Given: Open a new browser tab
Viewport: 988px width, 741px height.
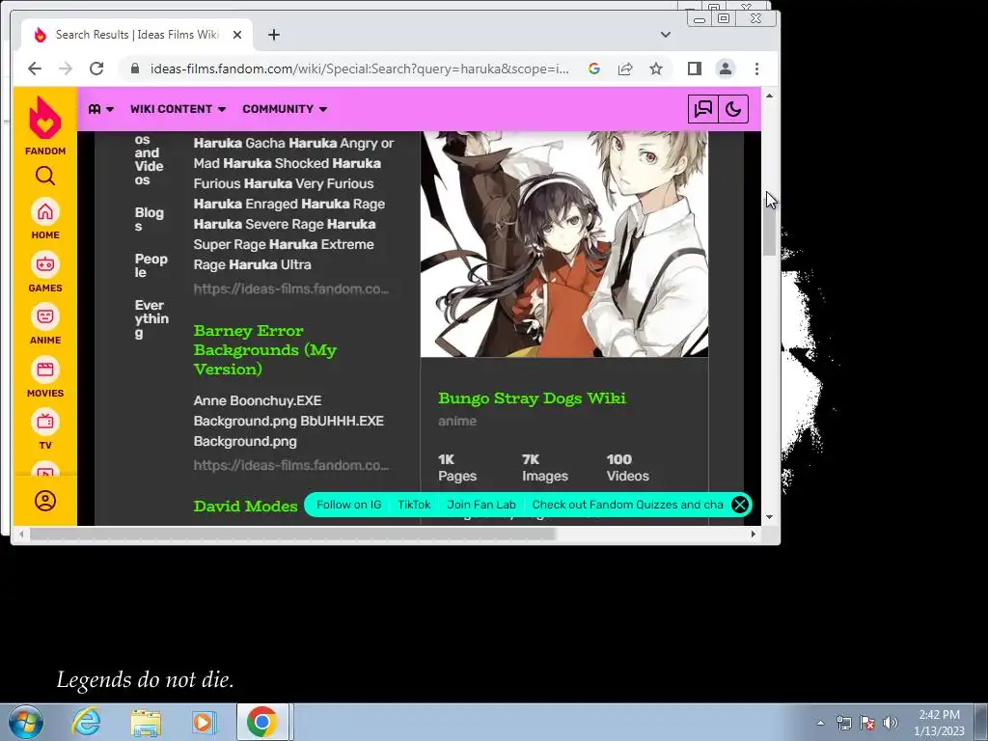Looking at the screenshot, I should tap(273, 35).
